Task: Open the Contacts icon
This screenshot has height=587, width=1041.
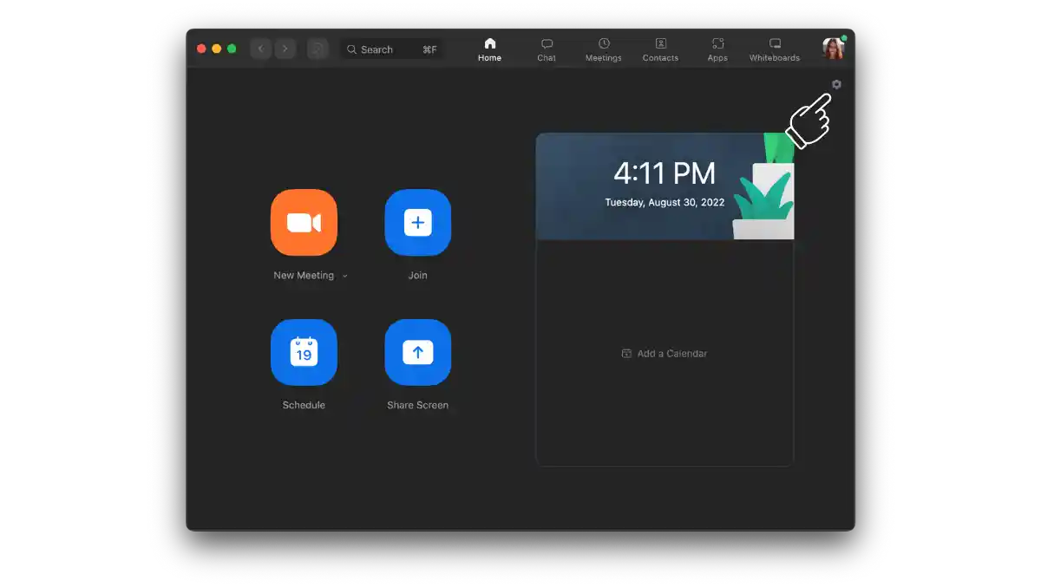Action: tap(660, 48)
